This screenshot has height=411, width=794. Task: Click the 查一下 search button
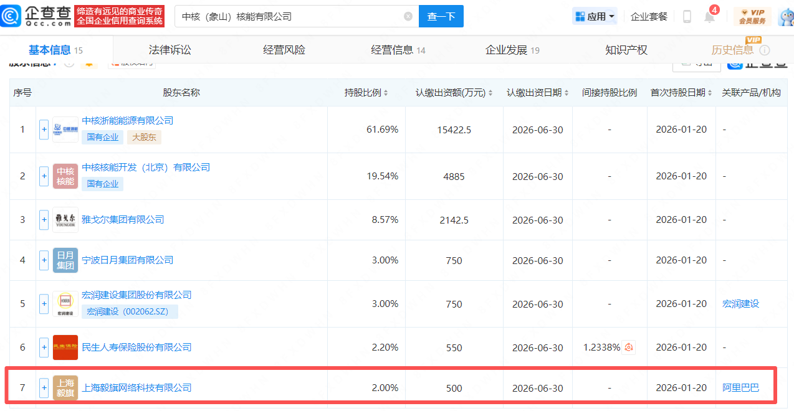pyautogui.click(x=441, y=17)
